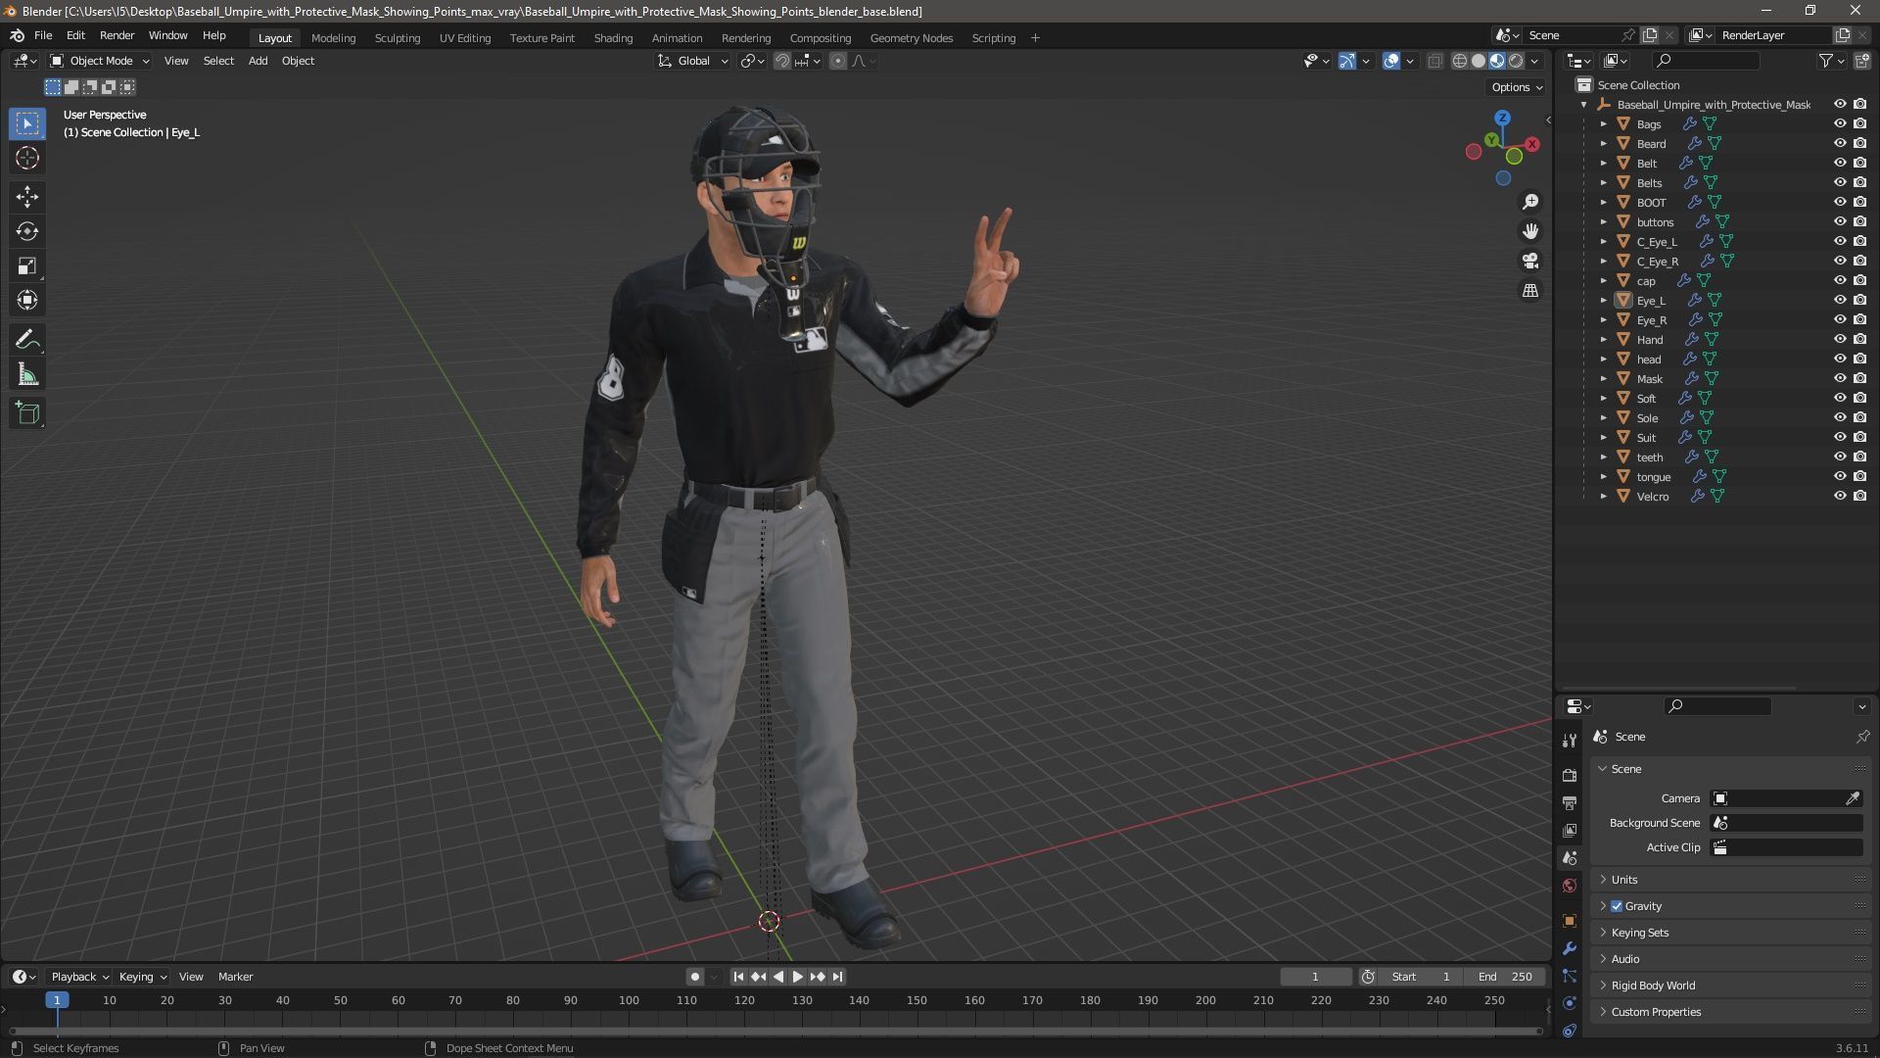This screenshot has height=1058, width=1880.
Task: Open the viewport Add menu
Action: coord(258,61)
